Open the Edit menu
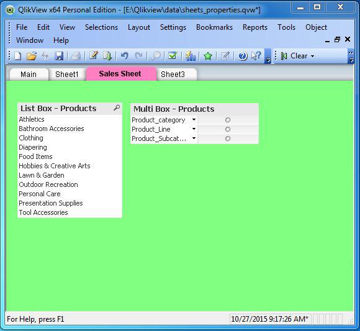Viewport: 360px width, 331px height. pos(43,27)
